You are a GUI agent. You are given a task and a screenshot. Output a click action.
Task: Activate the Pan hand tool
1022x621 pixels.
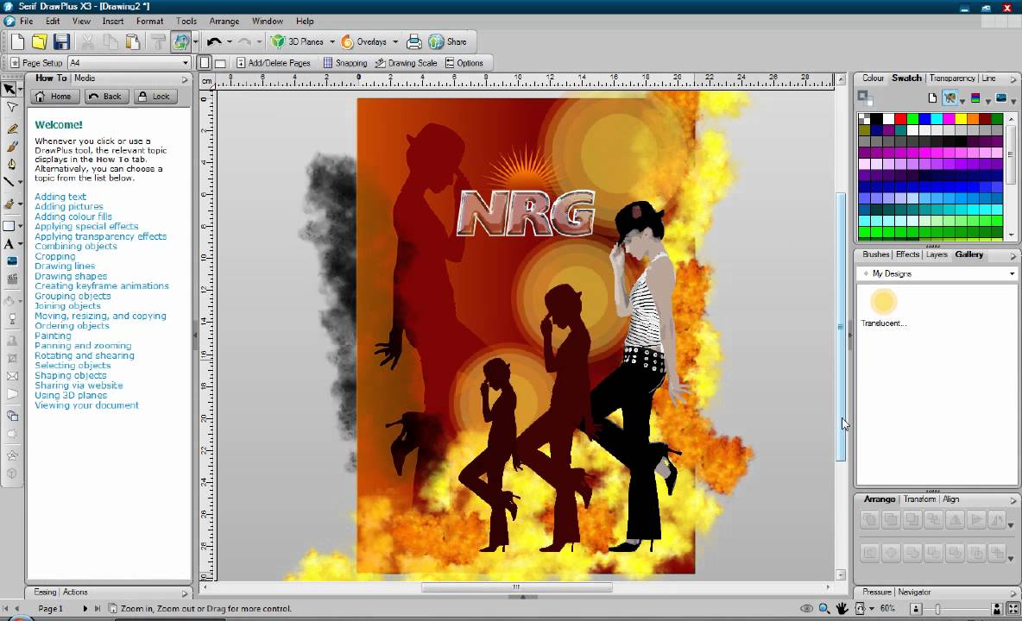tap(842, 609)
